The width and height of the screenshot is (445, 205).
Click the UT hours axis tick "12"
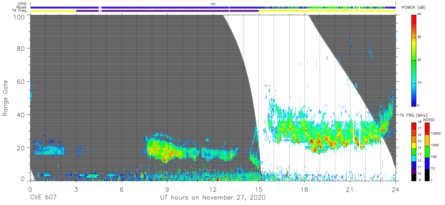coord(213,189)
